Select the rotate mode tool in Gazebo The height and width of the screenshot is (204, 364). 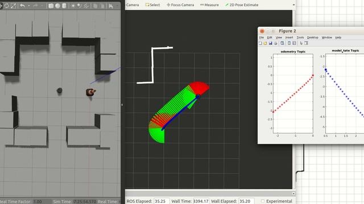coord(6,6)
